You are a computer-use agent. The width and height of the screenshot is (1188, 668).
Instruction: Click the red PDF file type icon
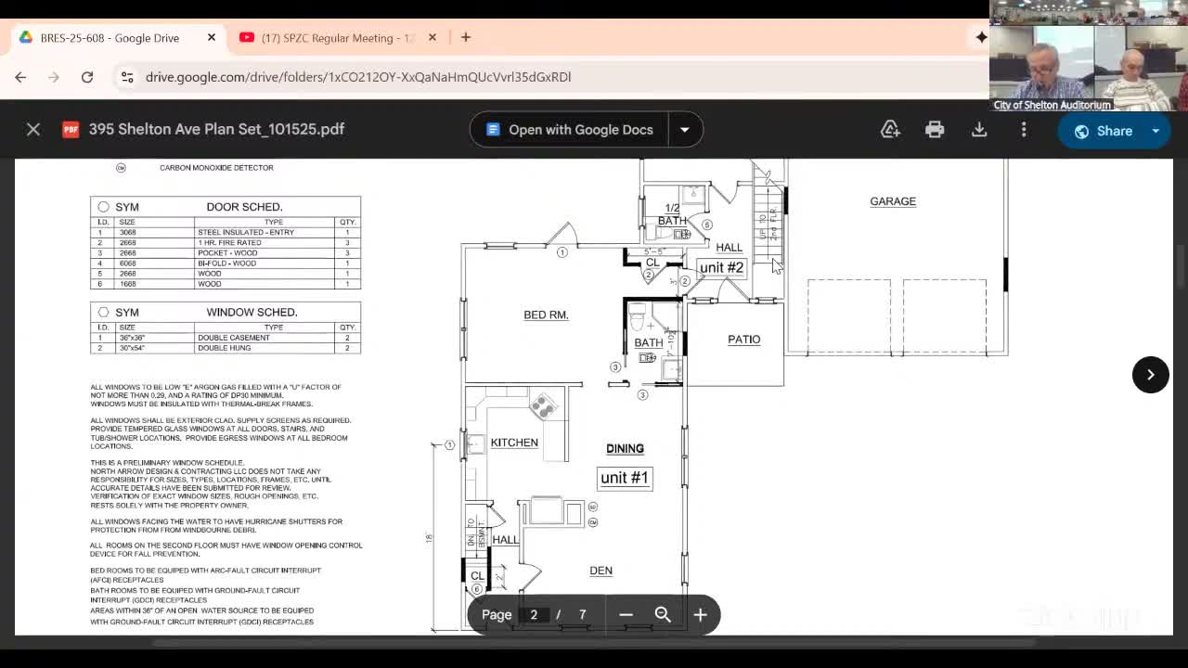[x=71, y=129]
